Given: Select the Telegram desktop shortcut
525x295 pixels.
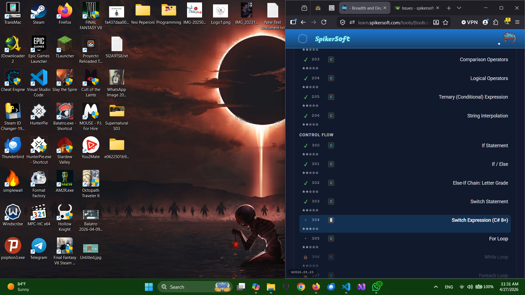Looking at the screenshot, I should tap(39, 249).
